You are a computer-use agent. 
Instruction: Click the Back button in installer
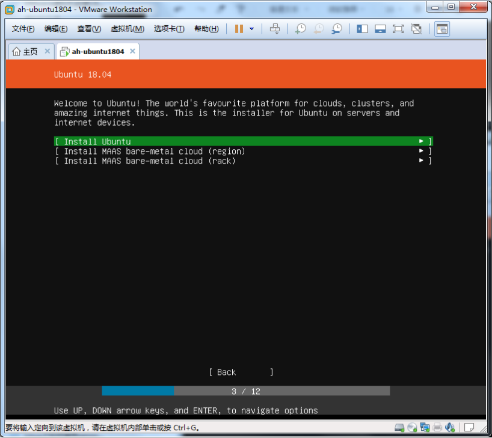coord(241,372)
